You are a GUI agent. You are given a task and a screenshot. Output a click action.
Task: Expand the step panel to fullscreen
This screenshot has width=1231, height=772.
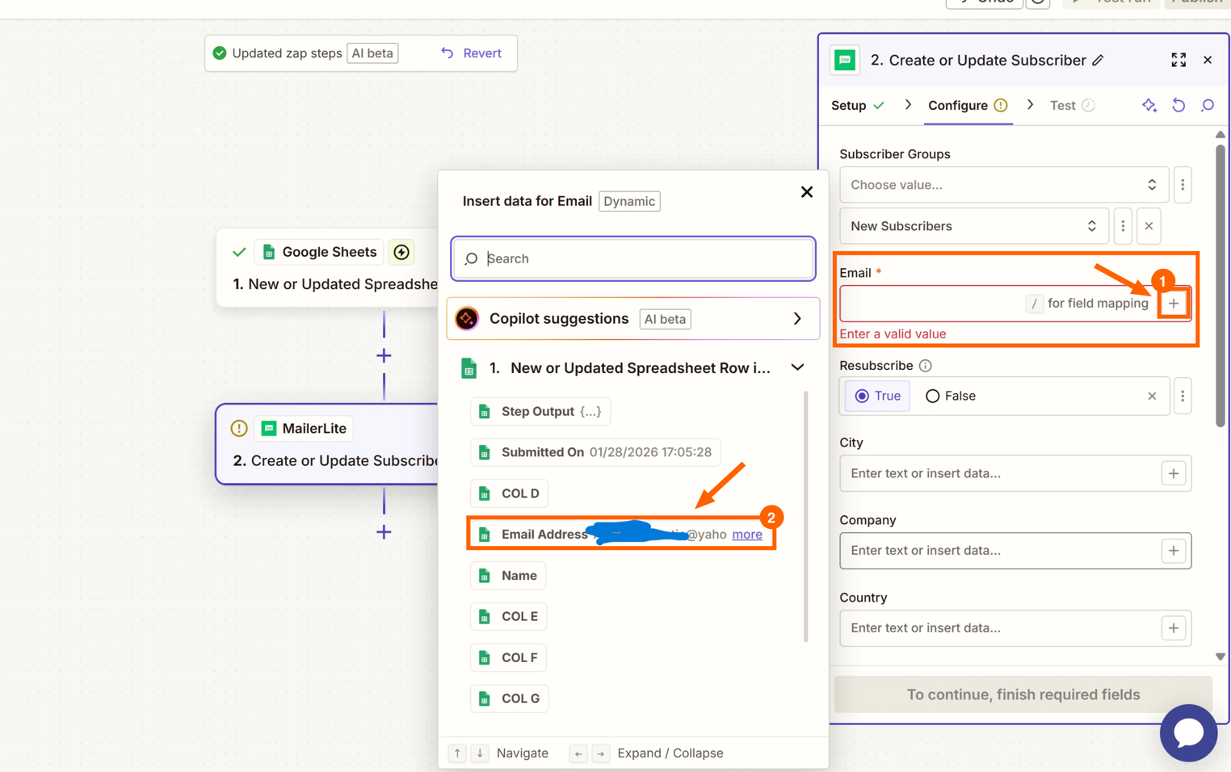coord(1178,61)
